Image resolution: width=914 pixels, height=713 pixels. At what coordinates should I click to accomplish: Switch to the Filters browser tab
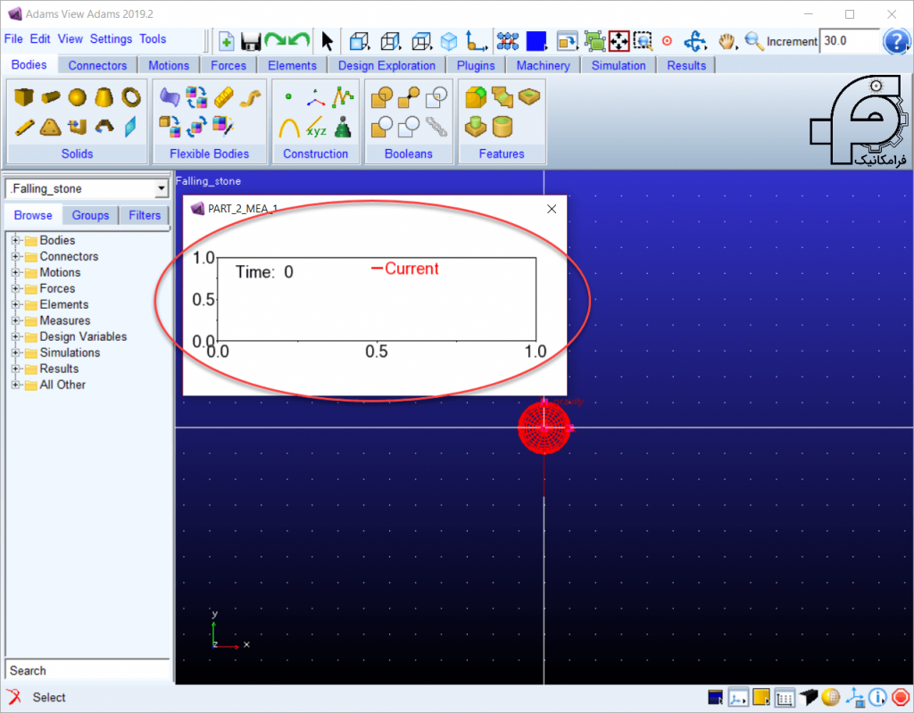[x=145, y=215]
